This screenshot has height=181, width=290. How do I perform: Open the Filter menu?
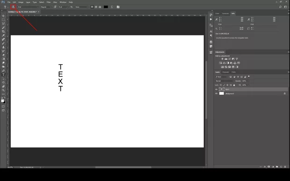49,2
